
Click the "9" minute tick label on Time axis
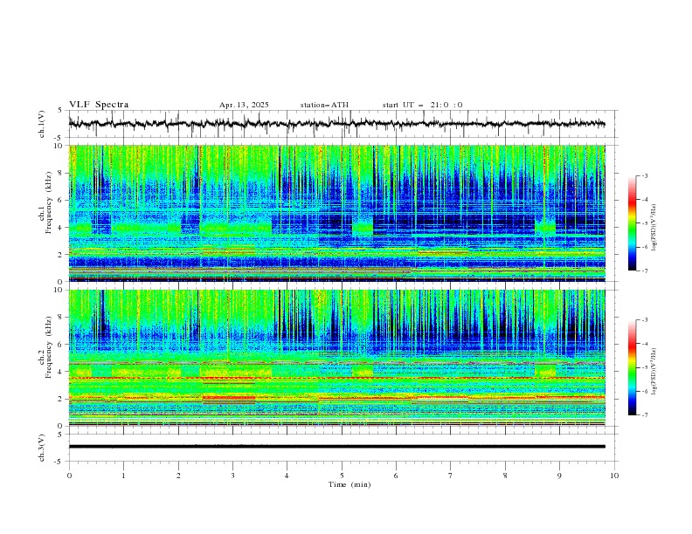(559, 476)
